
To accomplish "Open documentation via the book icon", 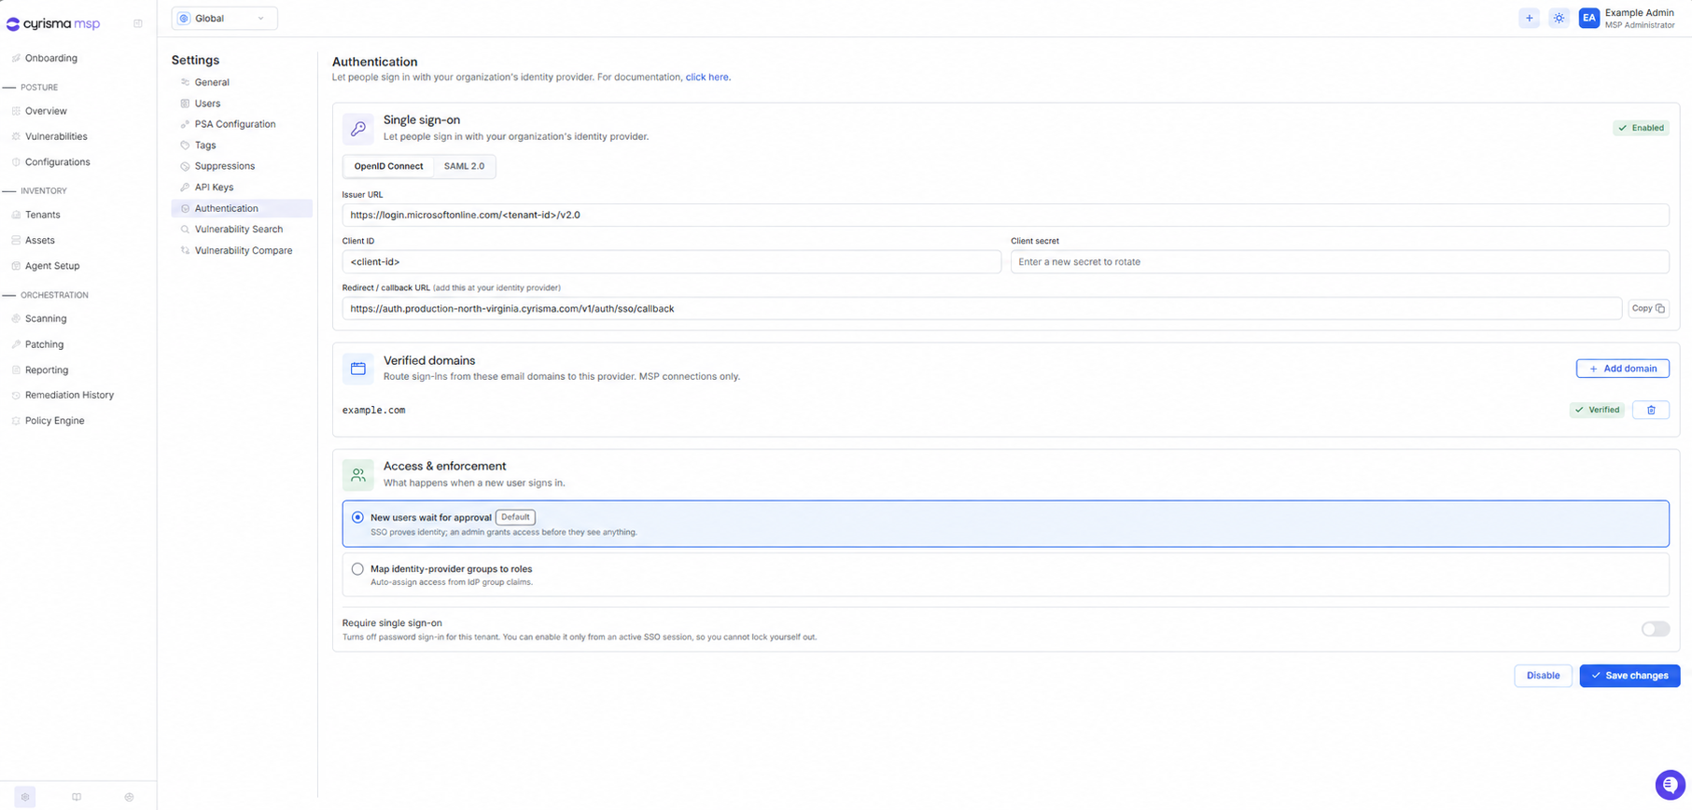I will coord(77,797).
